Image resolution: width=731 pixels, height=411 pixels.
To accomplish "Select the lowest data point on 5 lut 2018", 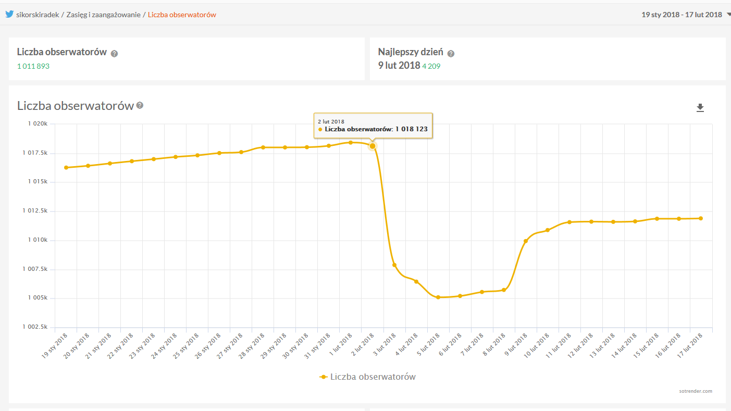I will pos(438,297).
